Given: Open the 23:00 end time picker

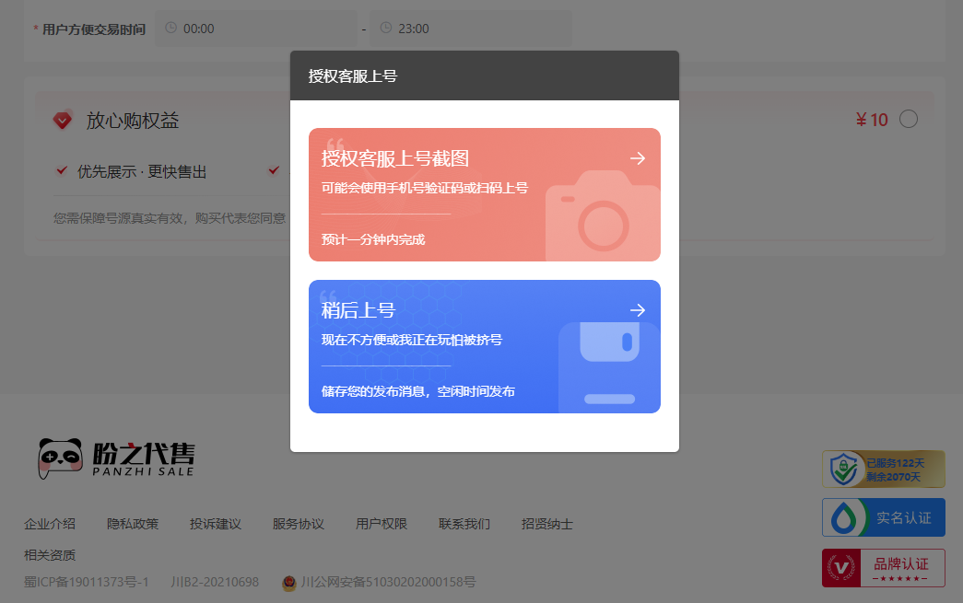Looking at the screenshot, I should click(472, 29).
